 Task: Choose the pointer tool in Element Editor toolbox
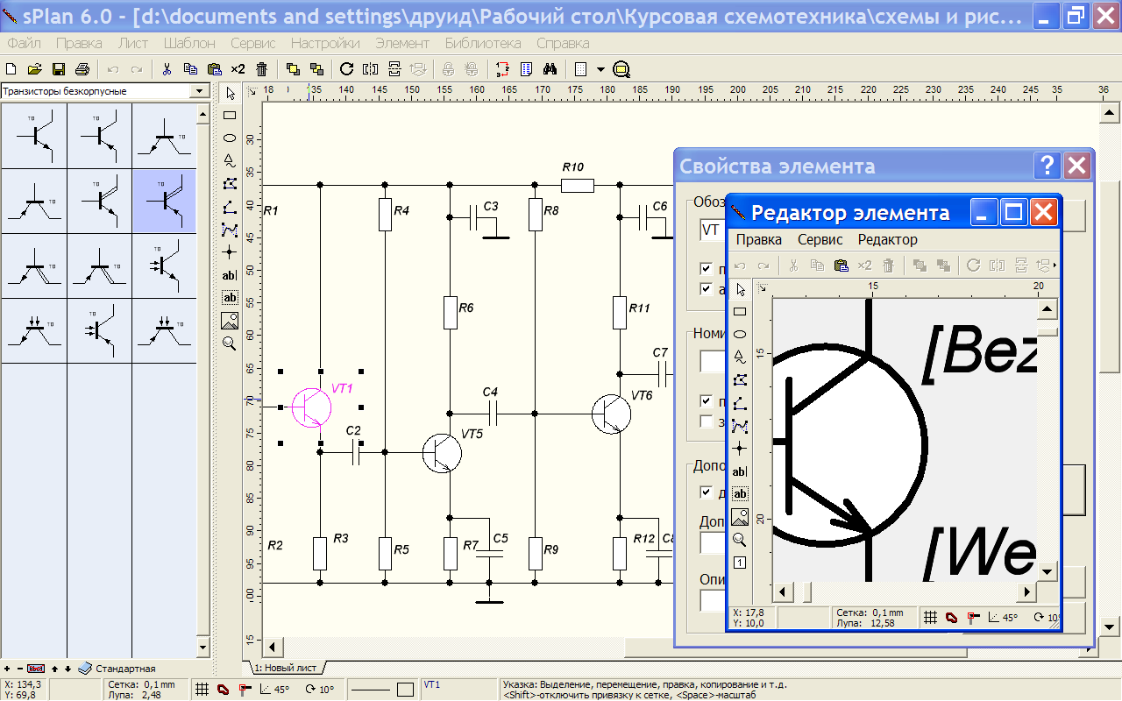click(740, 289)
